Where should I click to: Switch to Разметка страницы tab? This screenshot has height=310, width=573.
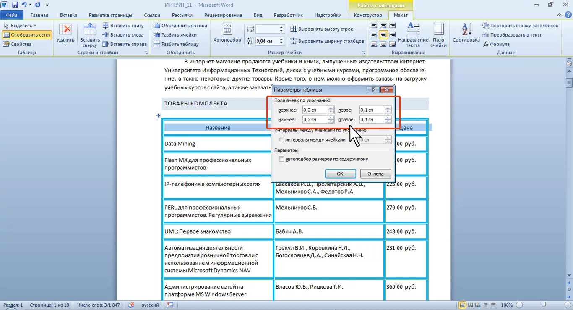(111, 15)
